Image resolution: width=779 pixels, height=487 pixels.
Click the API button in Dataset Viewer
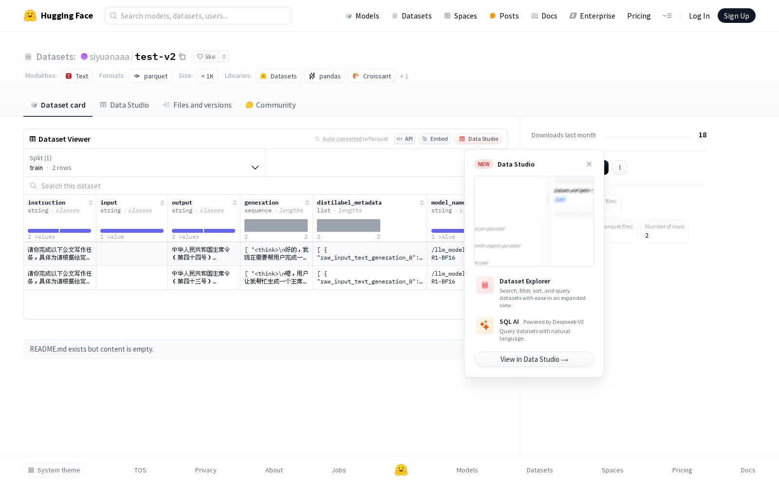coord(405,139)
